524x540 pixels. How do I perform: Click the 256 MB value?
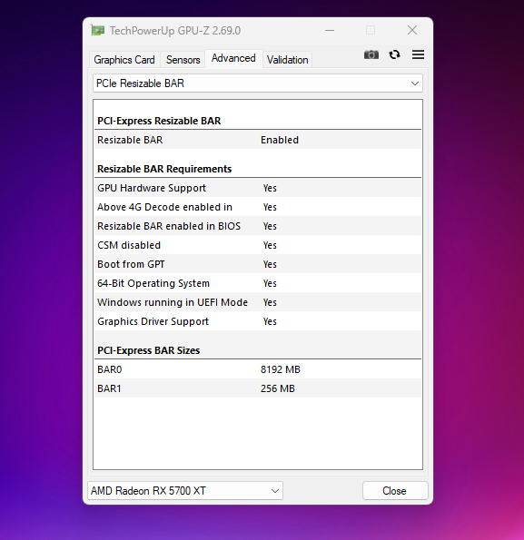278,388
